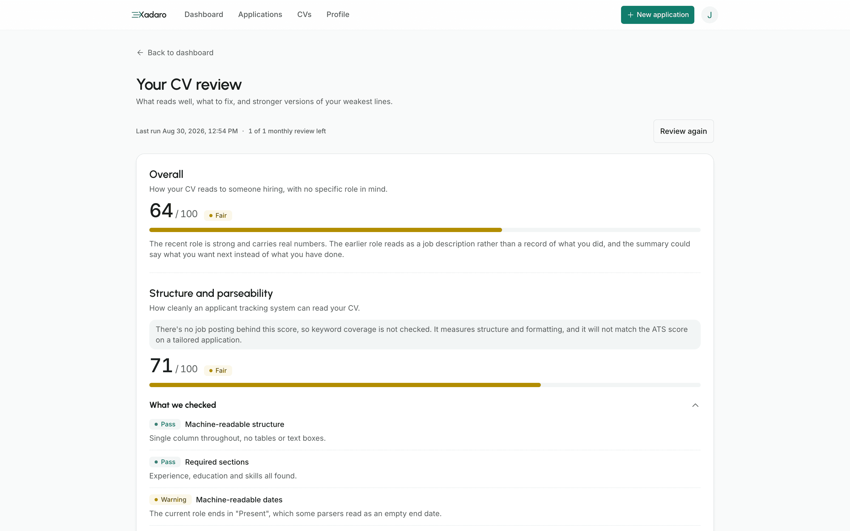
Task: Go Back to dashboard
Action: point(175,53)
